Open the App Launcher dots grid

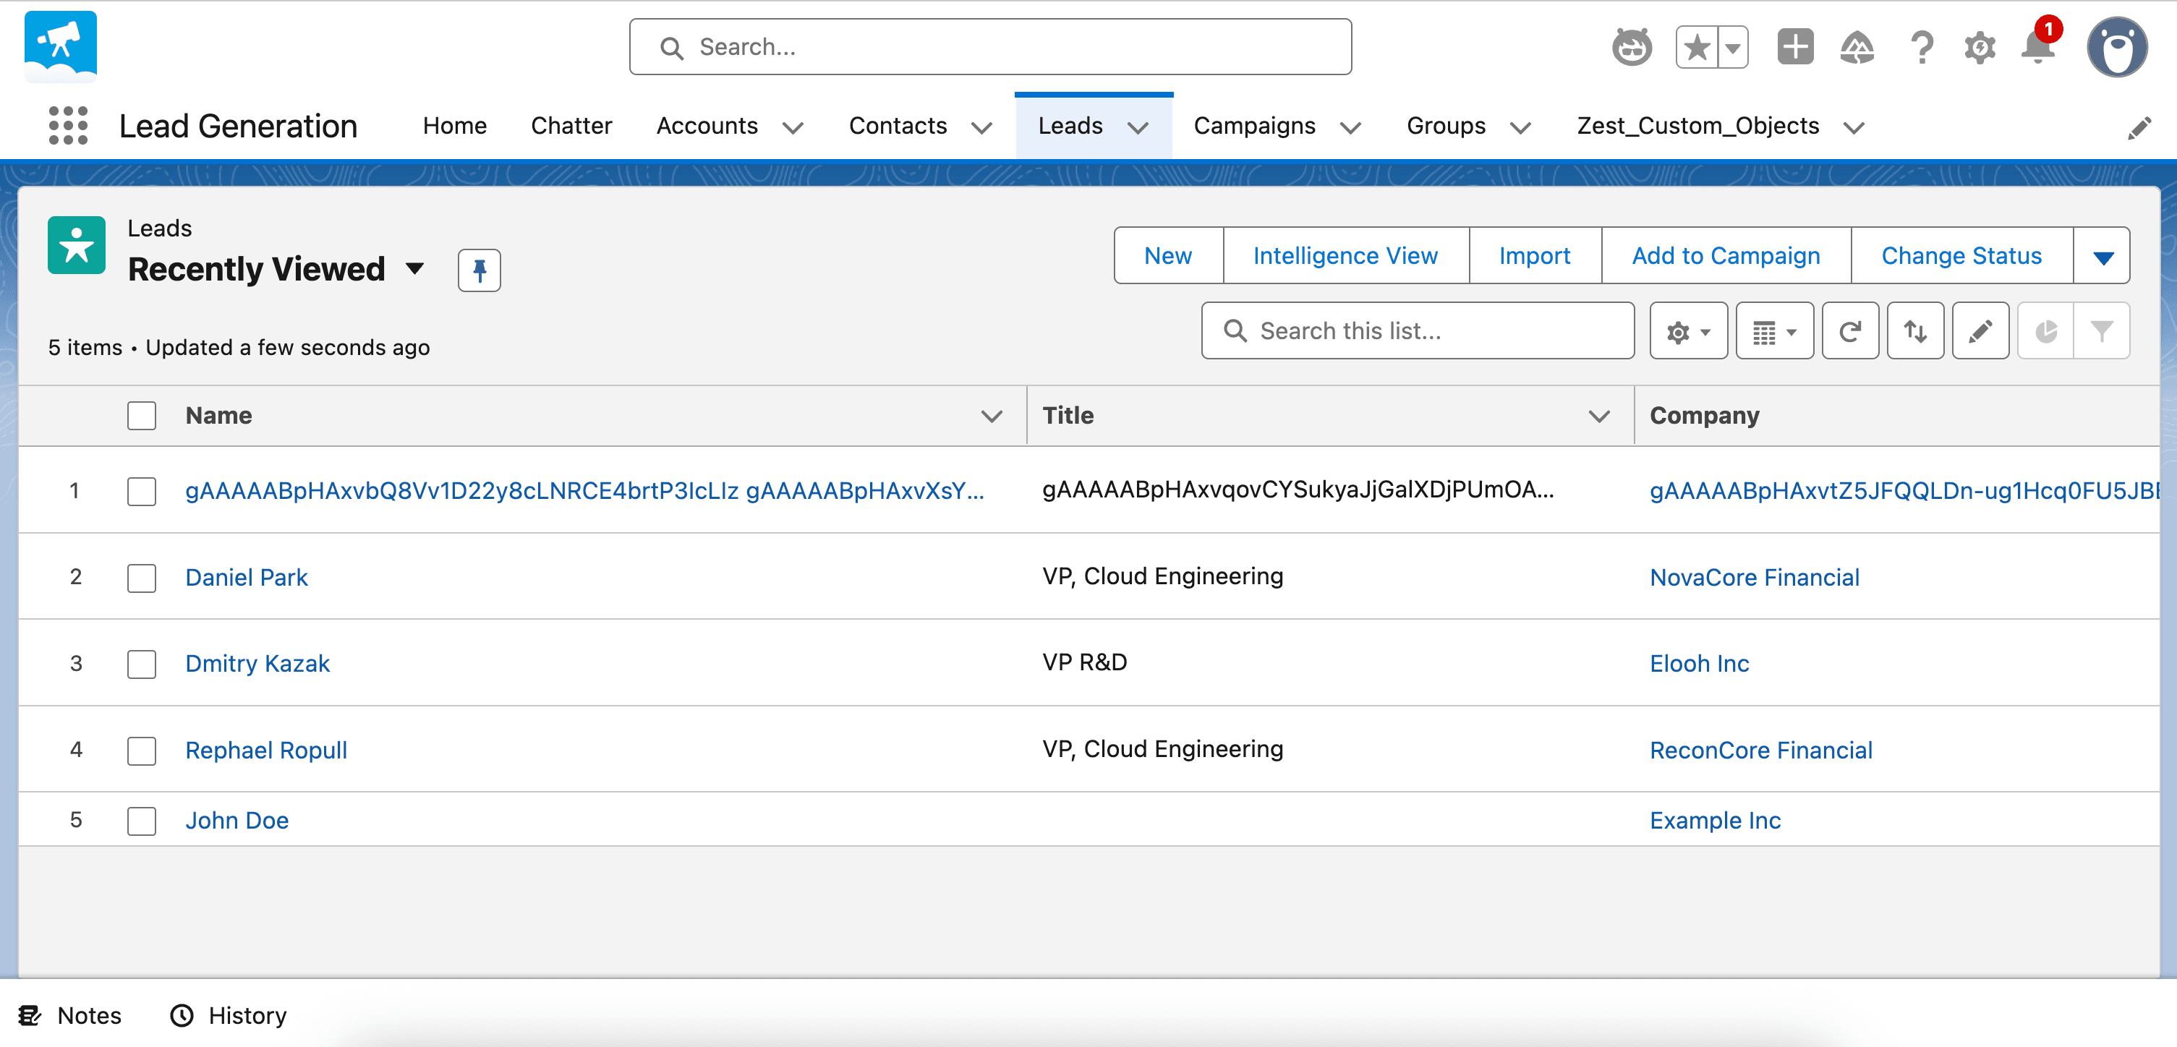point(67,125)
